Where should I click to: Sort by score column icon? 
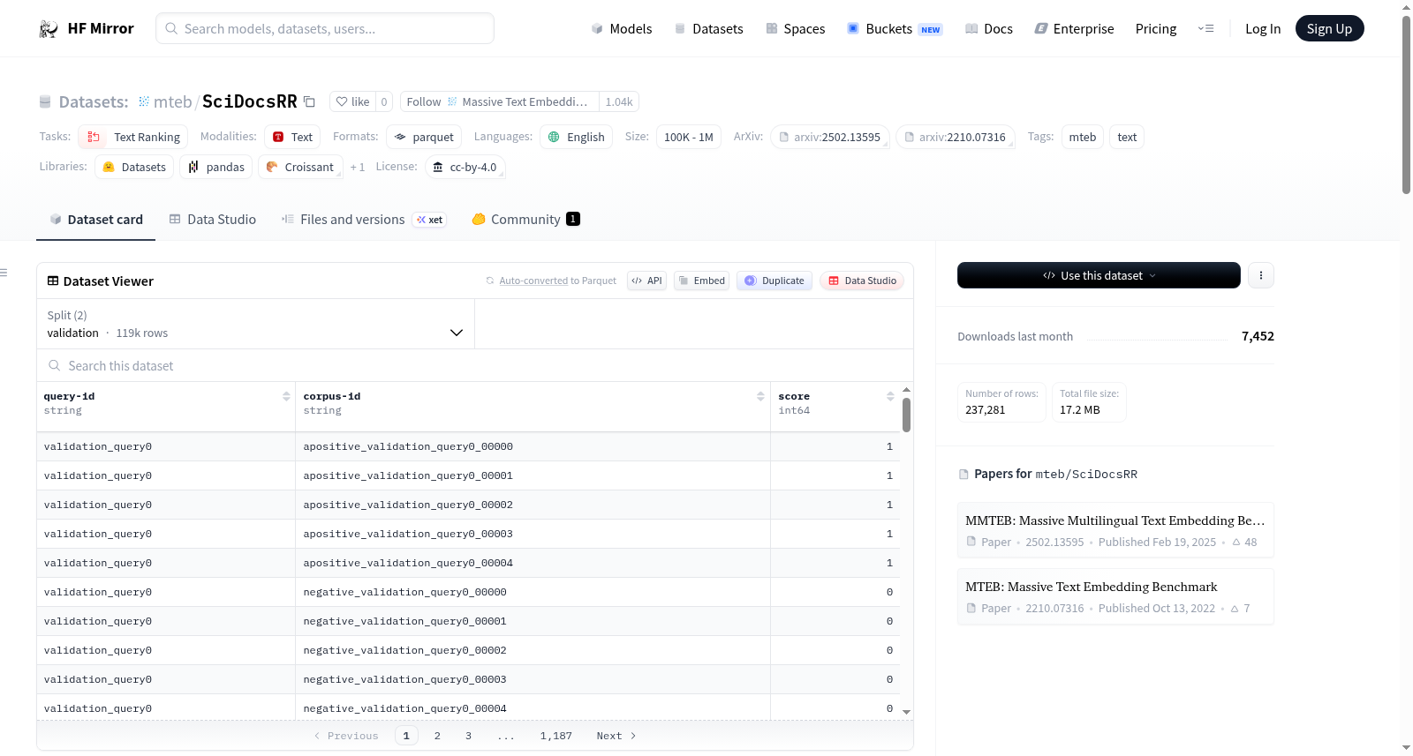890,396
